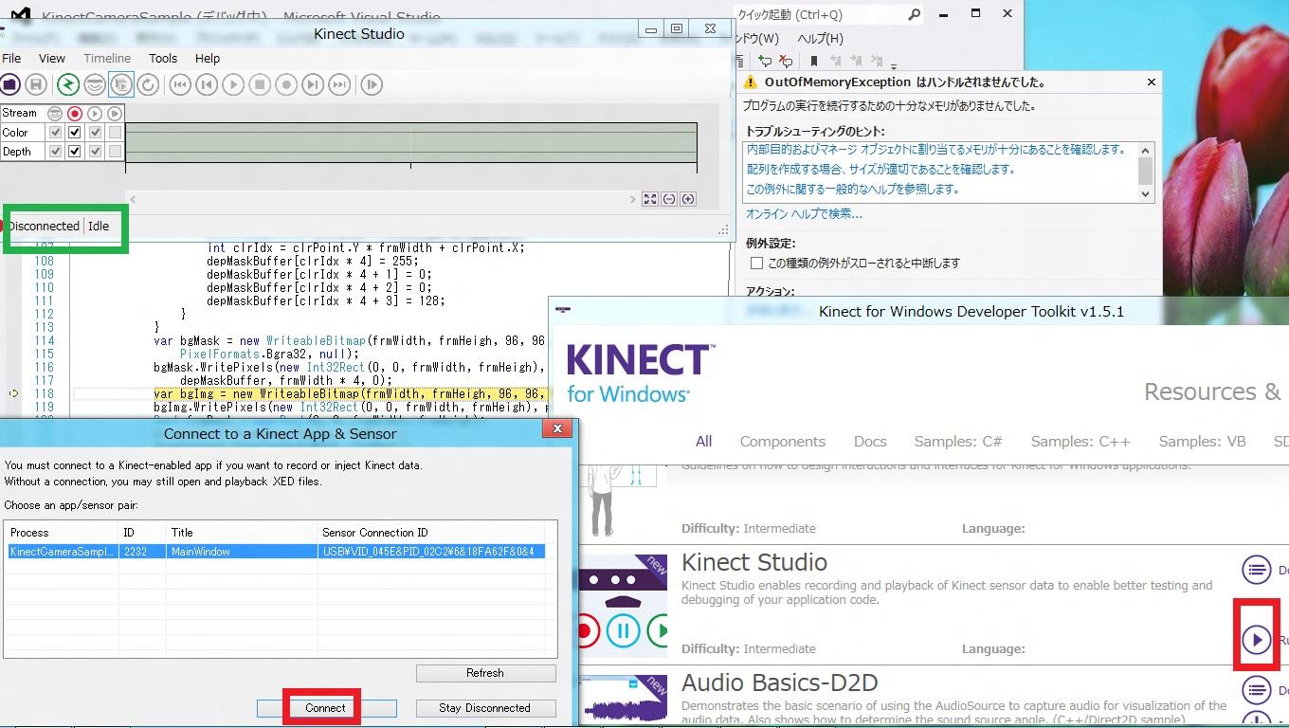Click the Save floppy disk toolbar icon

coord(36,84)
